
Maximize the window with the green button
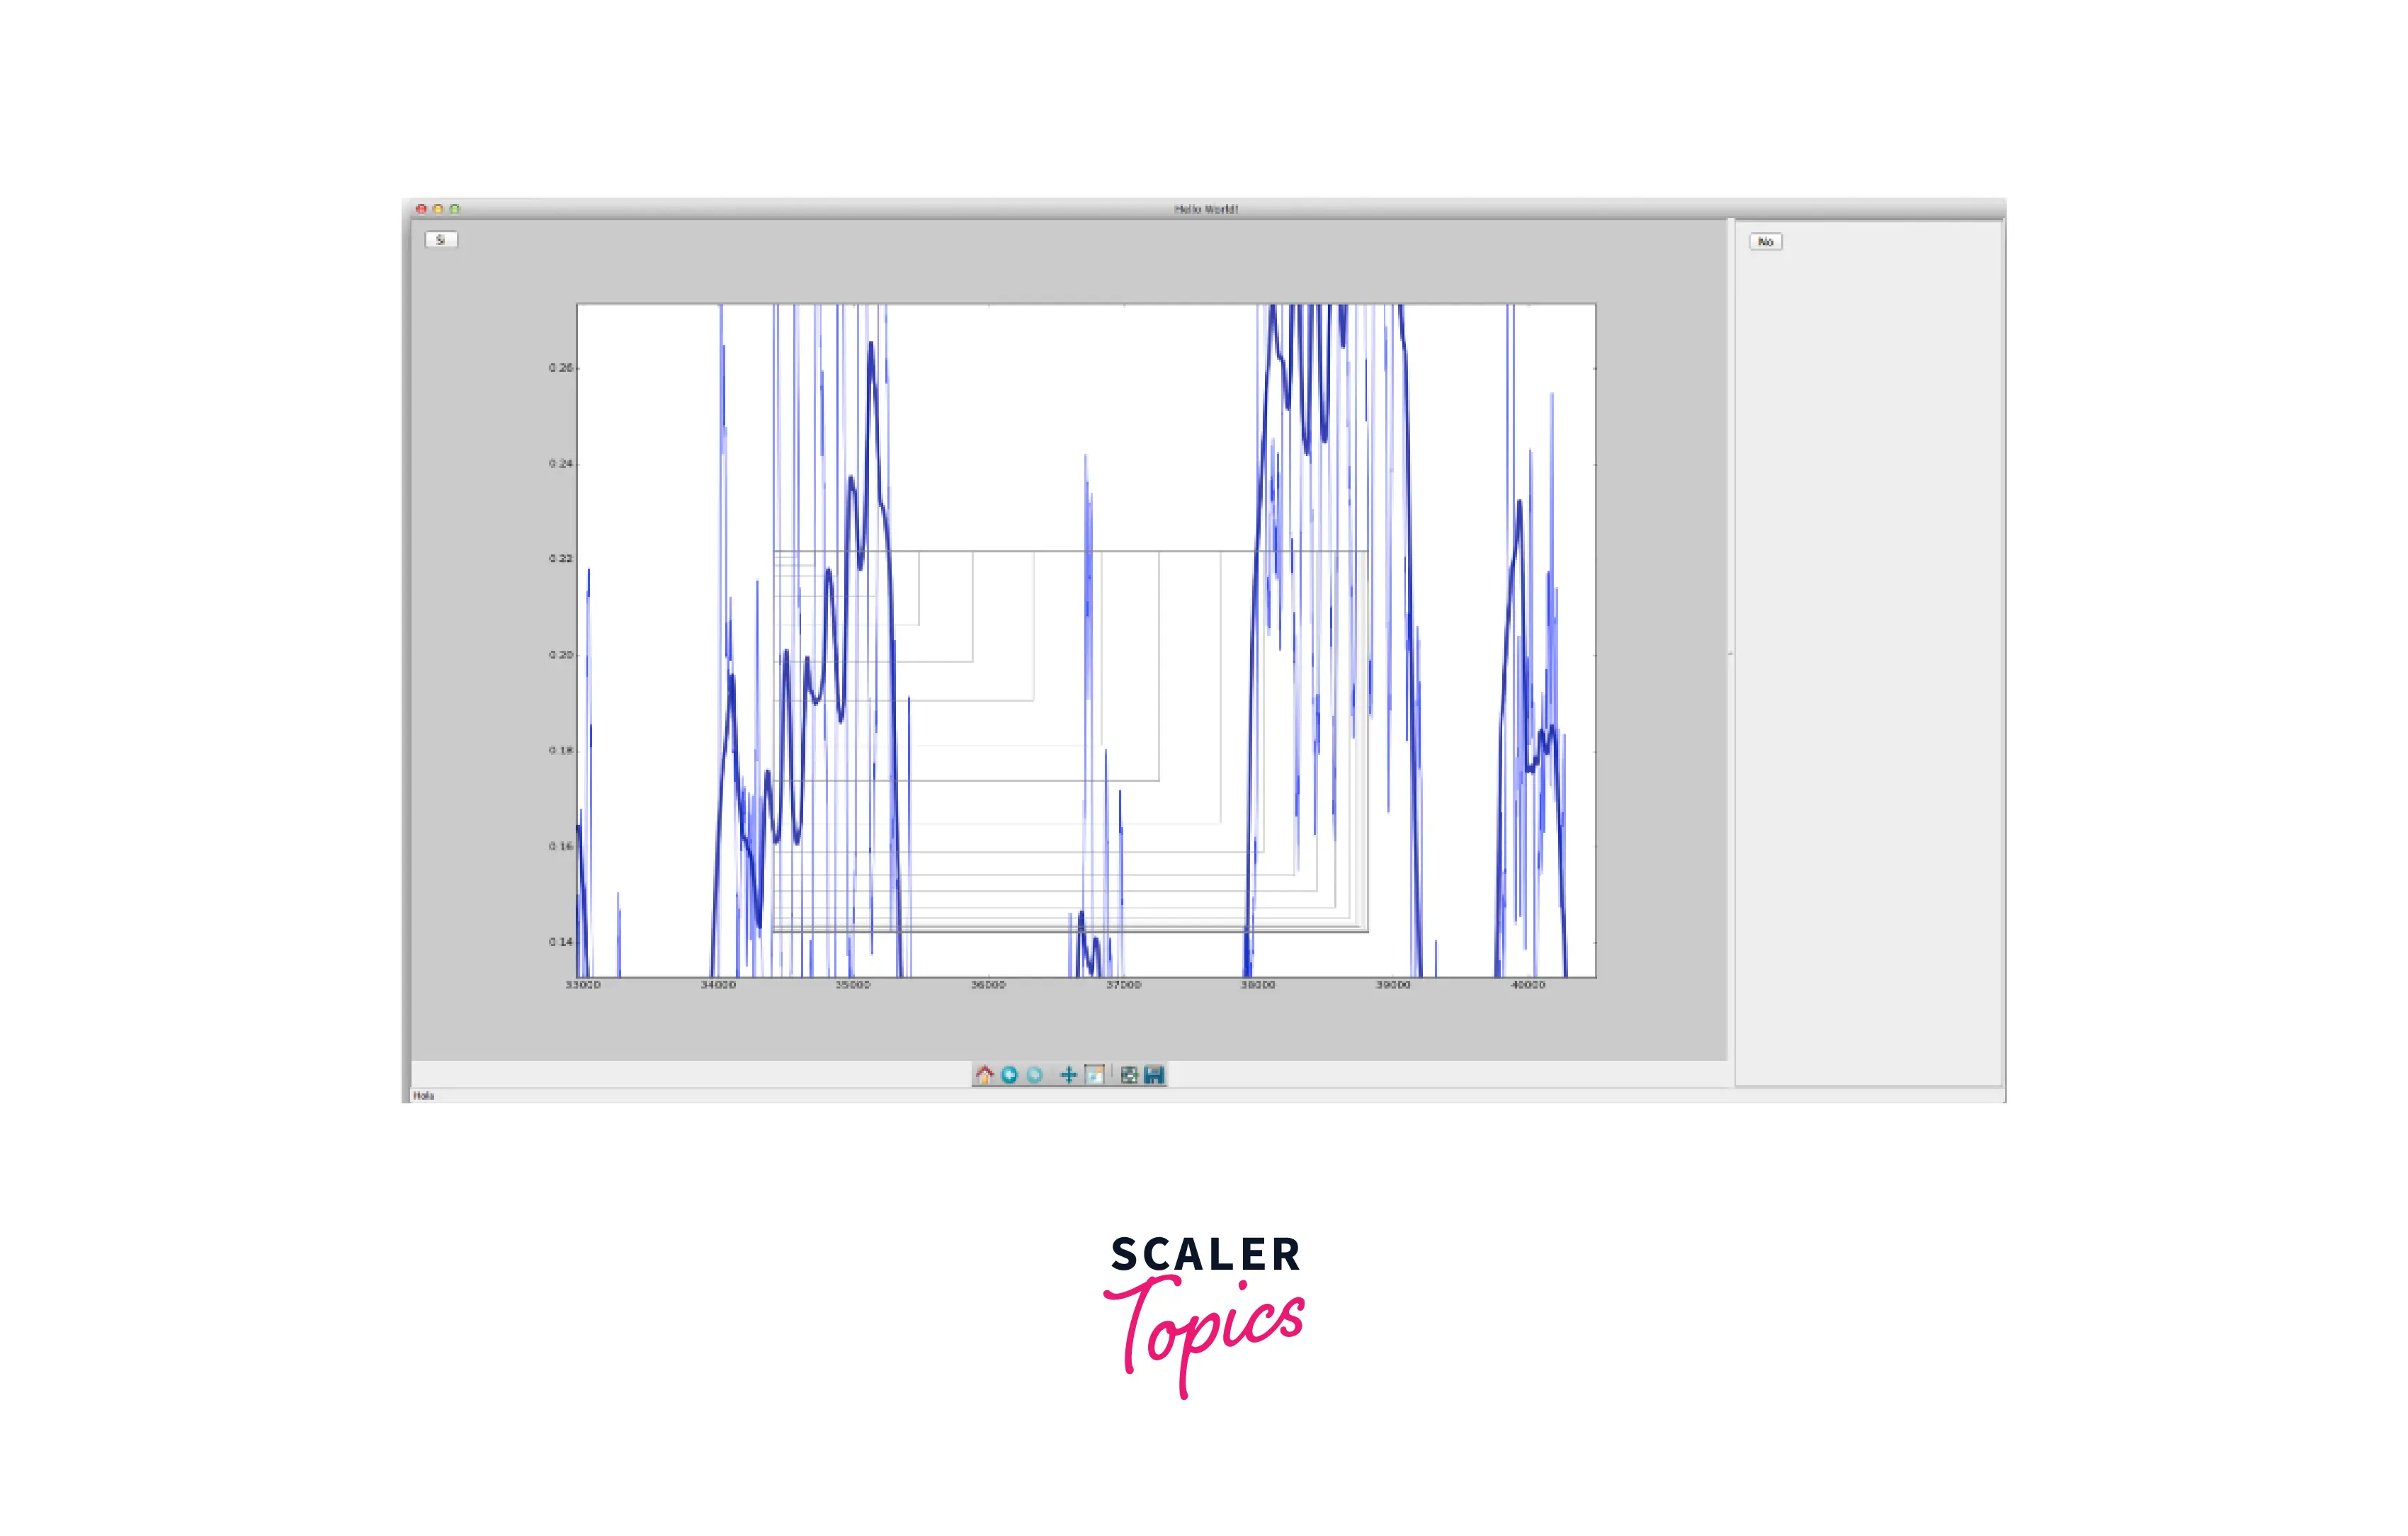[455, 209]
